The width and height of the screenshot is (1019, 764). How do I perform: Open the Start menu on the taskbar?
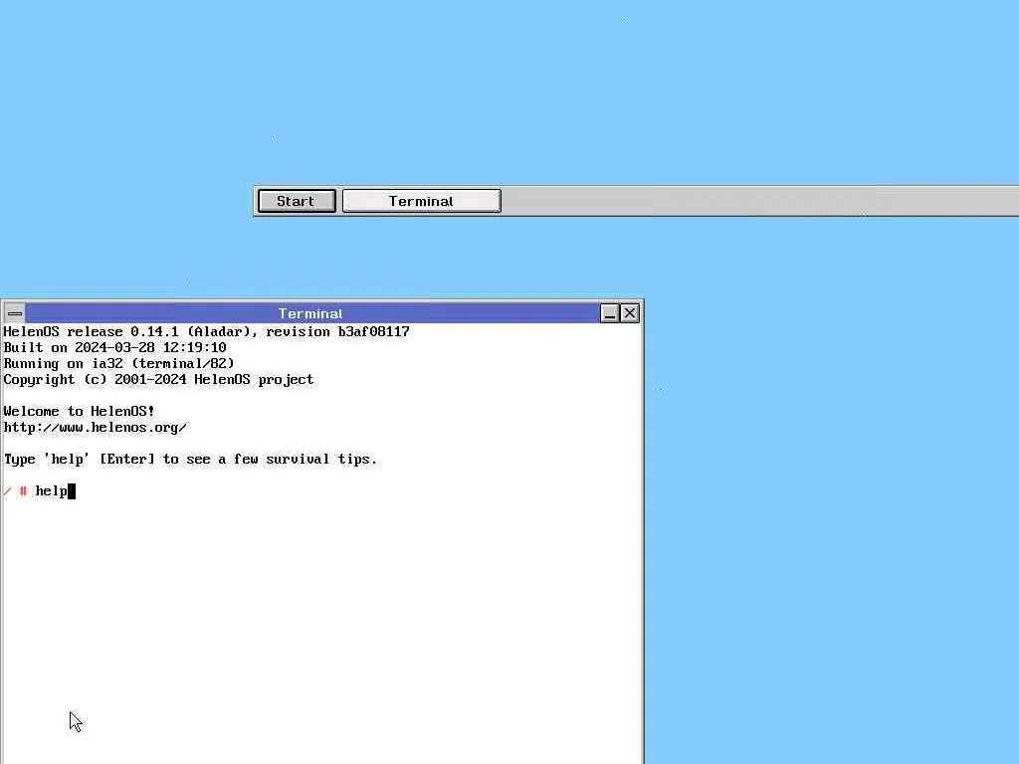pyautogui.click(x=297, y=201)
